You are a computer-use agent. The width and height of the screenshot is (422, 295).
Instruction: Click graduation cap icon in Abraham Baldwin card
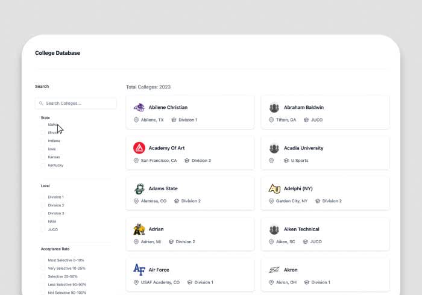coord(306,120)
